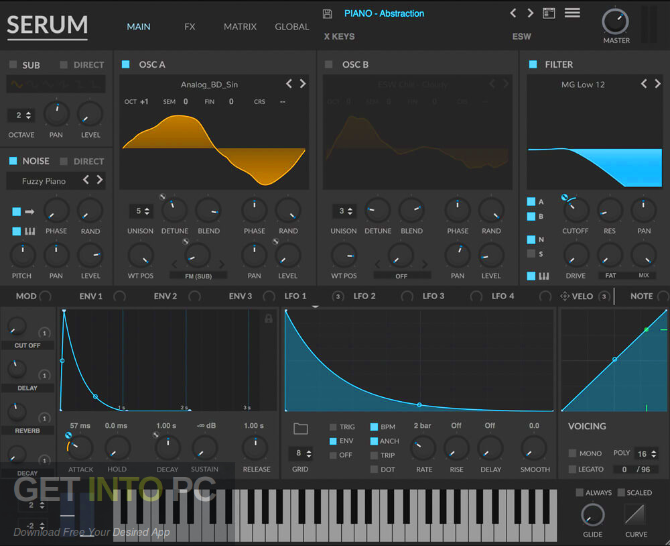Toggle LFO BPM sync checkbox
This screenshot has height=546, width=670.
pyautogui.click(x=374, y=427)
